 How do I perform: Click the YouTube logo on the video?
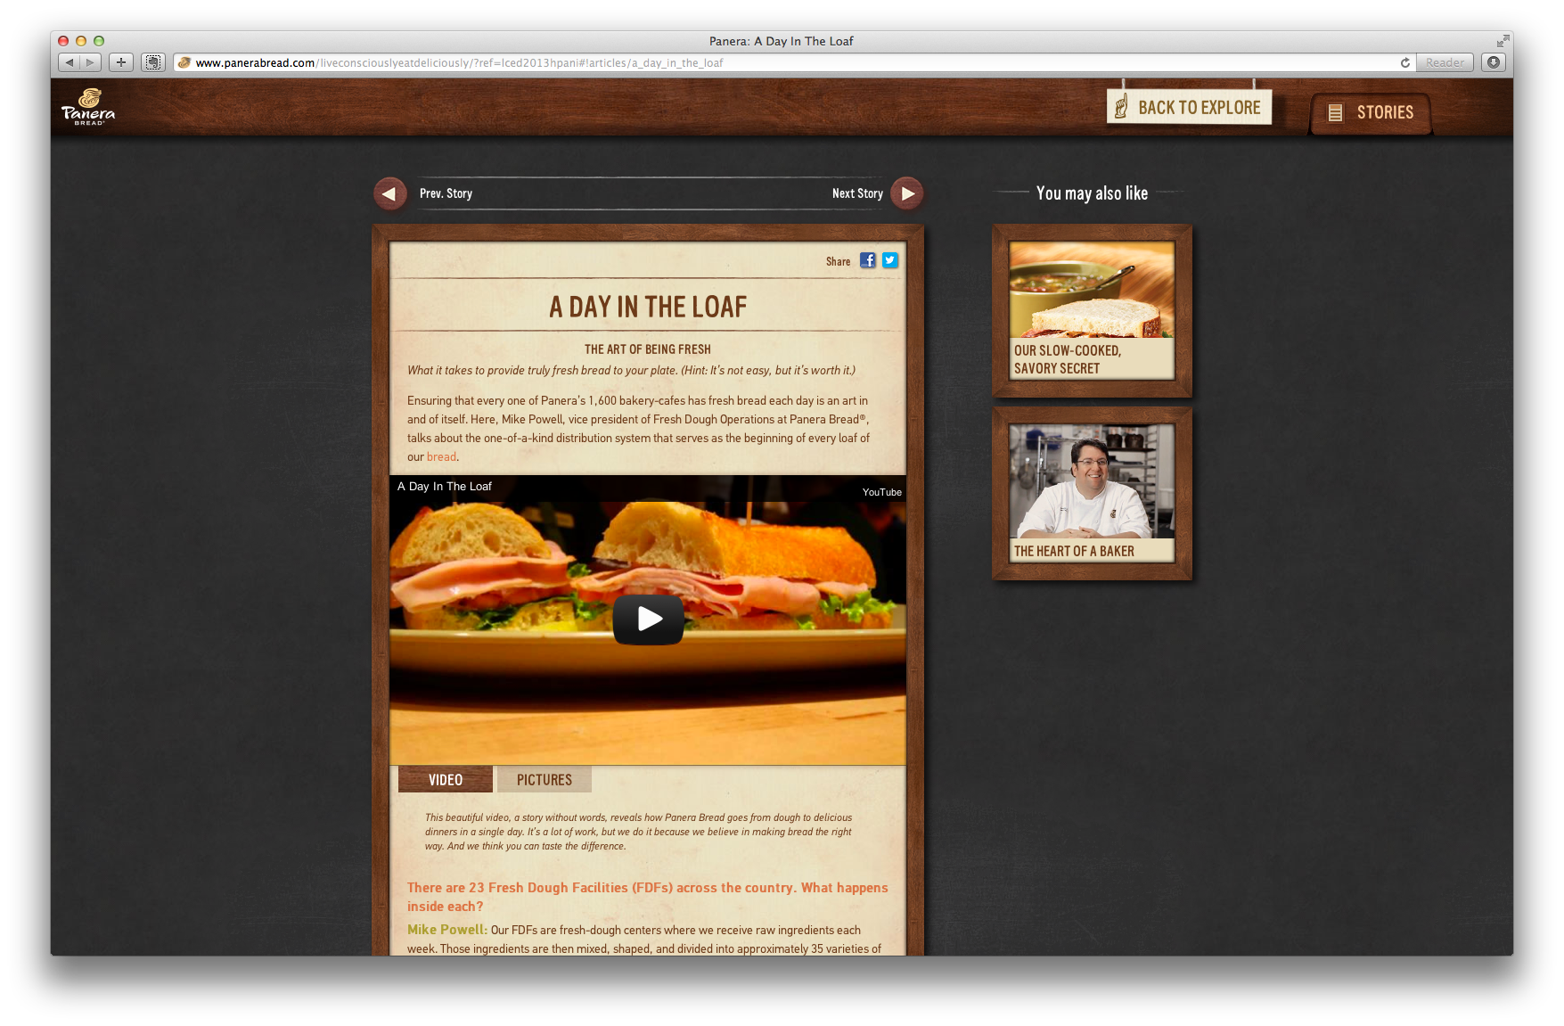click(x=881, y=492)
